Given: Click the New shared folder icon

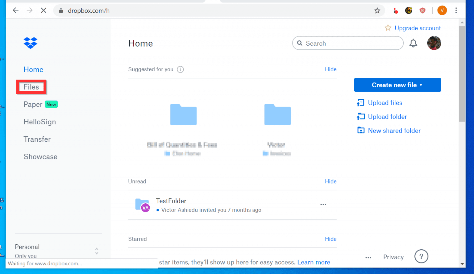Looking at the screenshot, I should click(360, 130).
